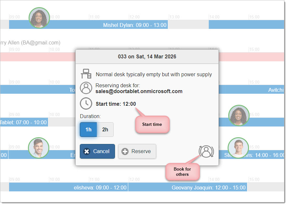Select the 2h duration option
Screen dimensions: 287x205
click(x=105, y=130)
